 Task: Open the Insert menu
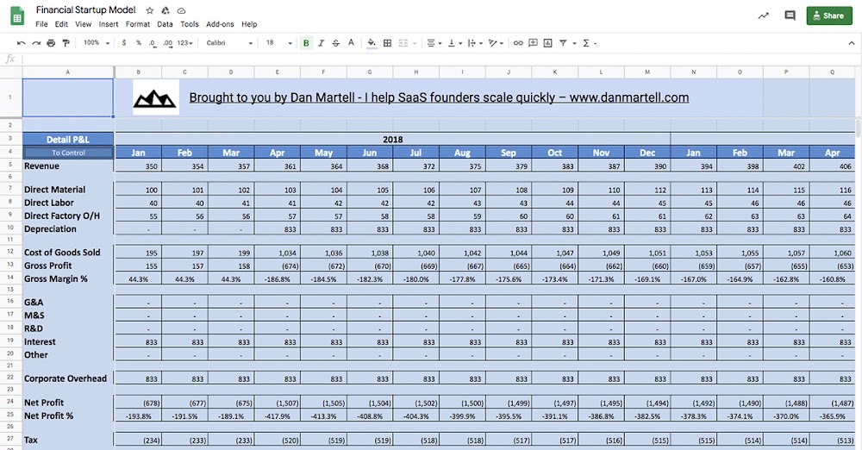109,24
